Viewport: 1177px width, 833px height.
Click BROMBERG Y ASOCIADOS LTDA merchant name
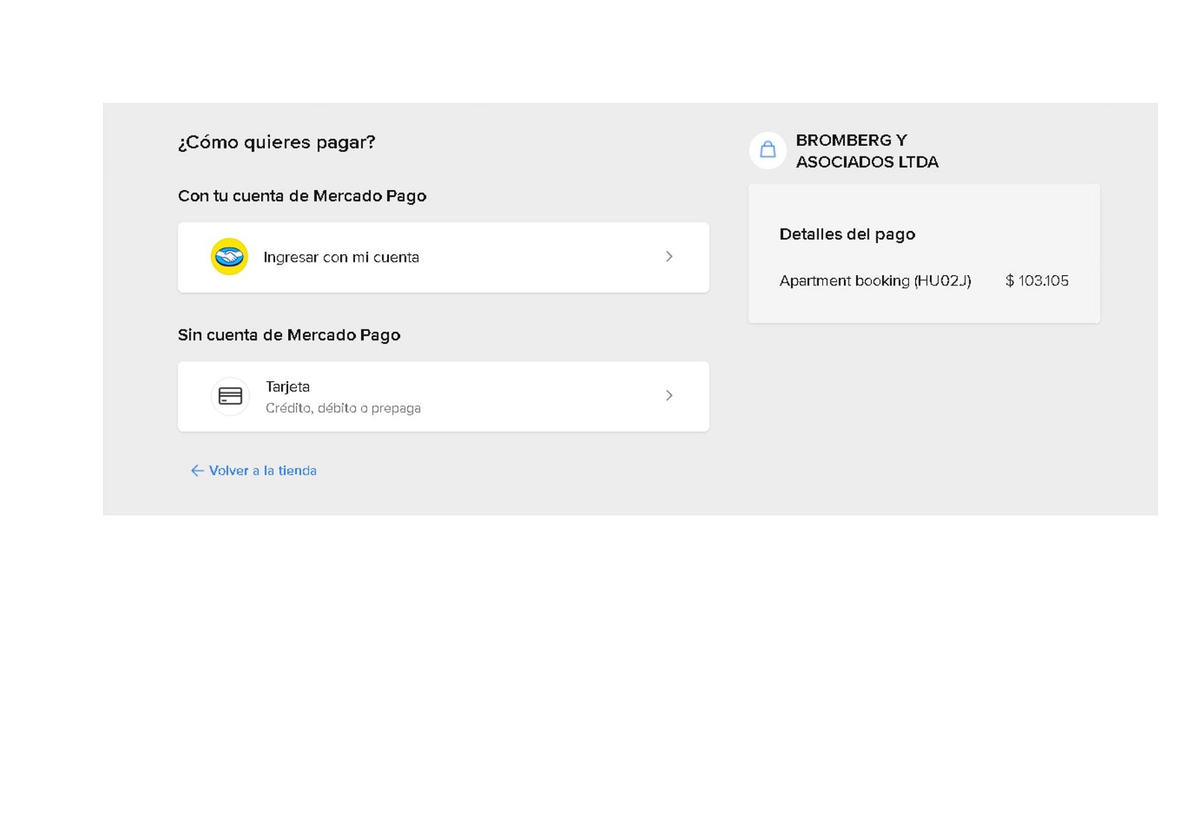click(x=866, y=151)
